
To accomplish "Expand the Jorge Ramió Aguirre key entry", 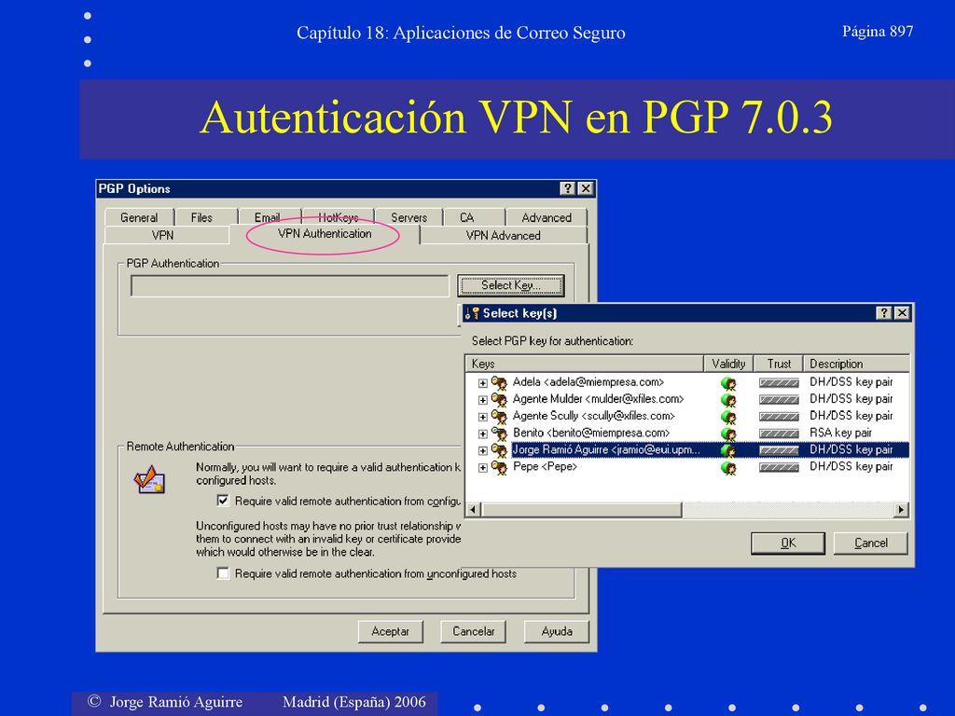I will [x=482, y=451].
